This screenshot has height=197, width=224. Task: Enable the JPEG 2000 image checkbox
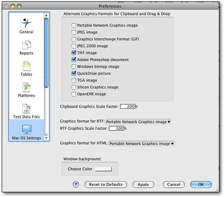click(74, 46)
